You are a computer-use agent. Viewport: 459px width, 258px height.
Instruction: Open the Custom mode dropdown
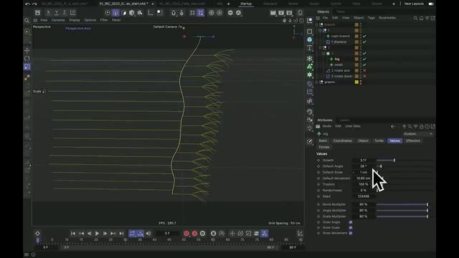pos(417,134)
